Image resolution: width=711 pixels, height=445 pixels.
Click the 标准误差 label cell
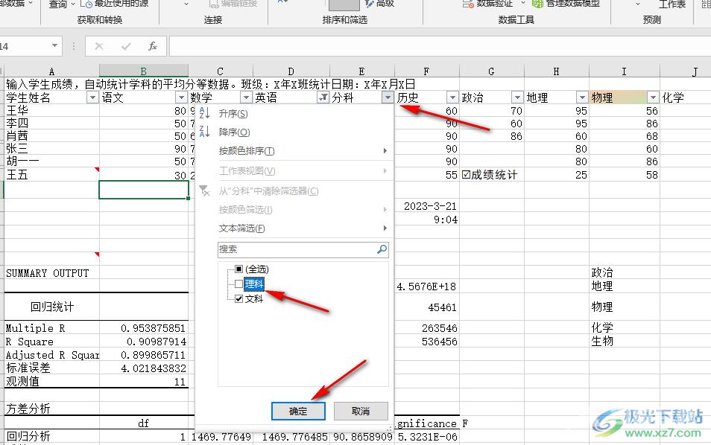point(51,368)
